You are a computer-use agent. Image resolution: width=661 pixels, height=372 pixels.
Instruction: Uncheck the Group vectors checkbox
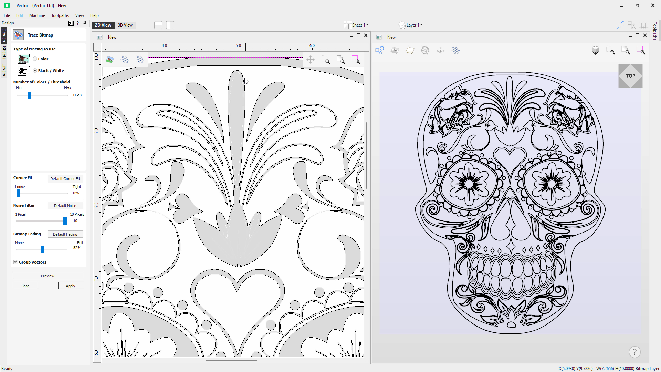(x=16, y=262)
